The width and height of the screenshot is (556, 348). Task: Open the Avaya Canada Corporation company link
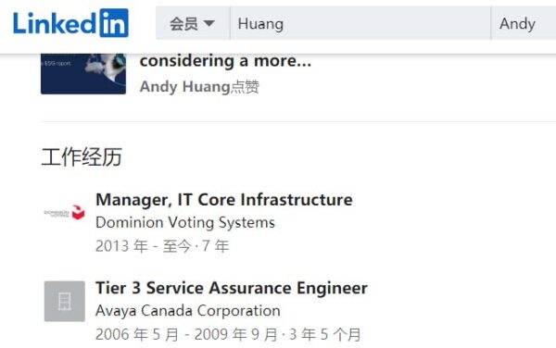[188, 311]
